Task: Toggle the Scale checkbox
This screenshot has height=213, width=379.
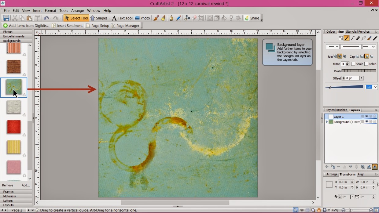Action: [x=353, y=64]
